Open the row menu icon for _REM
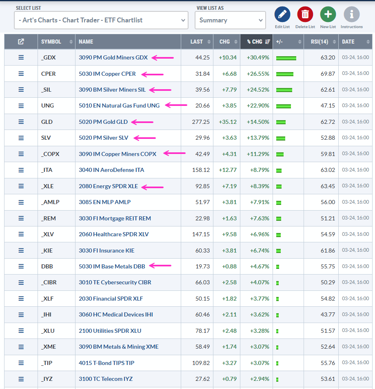The height and width of the screenshot is (389, 375). click(21, 218)
